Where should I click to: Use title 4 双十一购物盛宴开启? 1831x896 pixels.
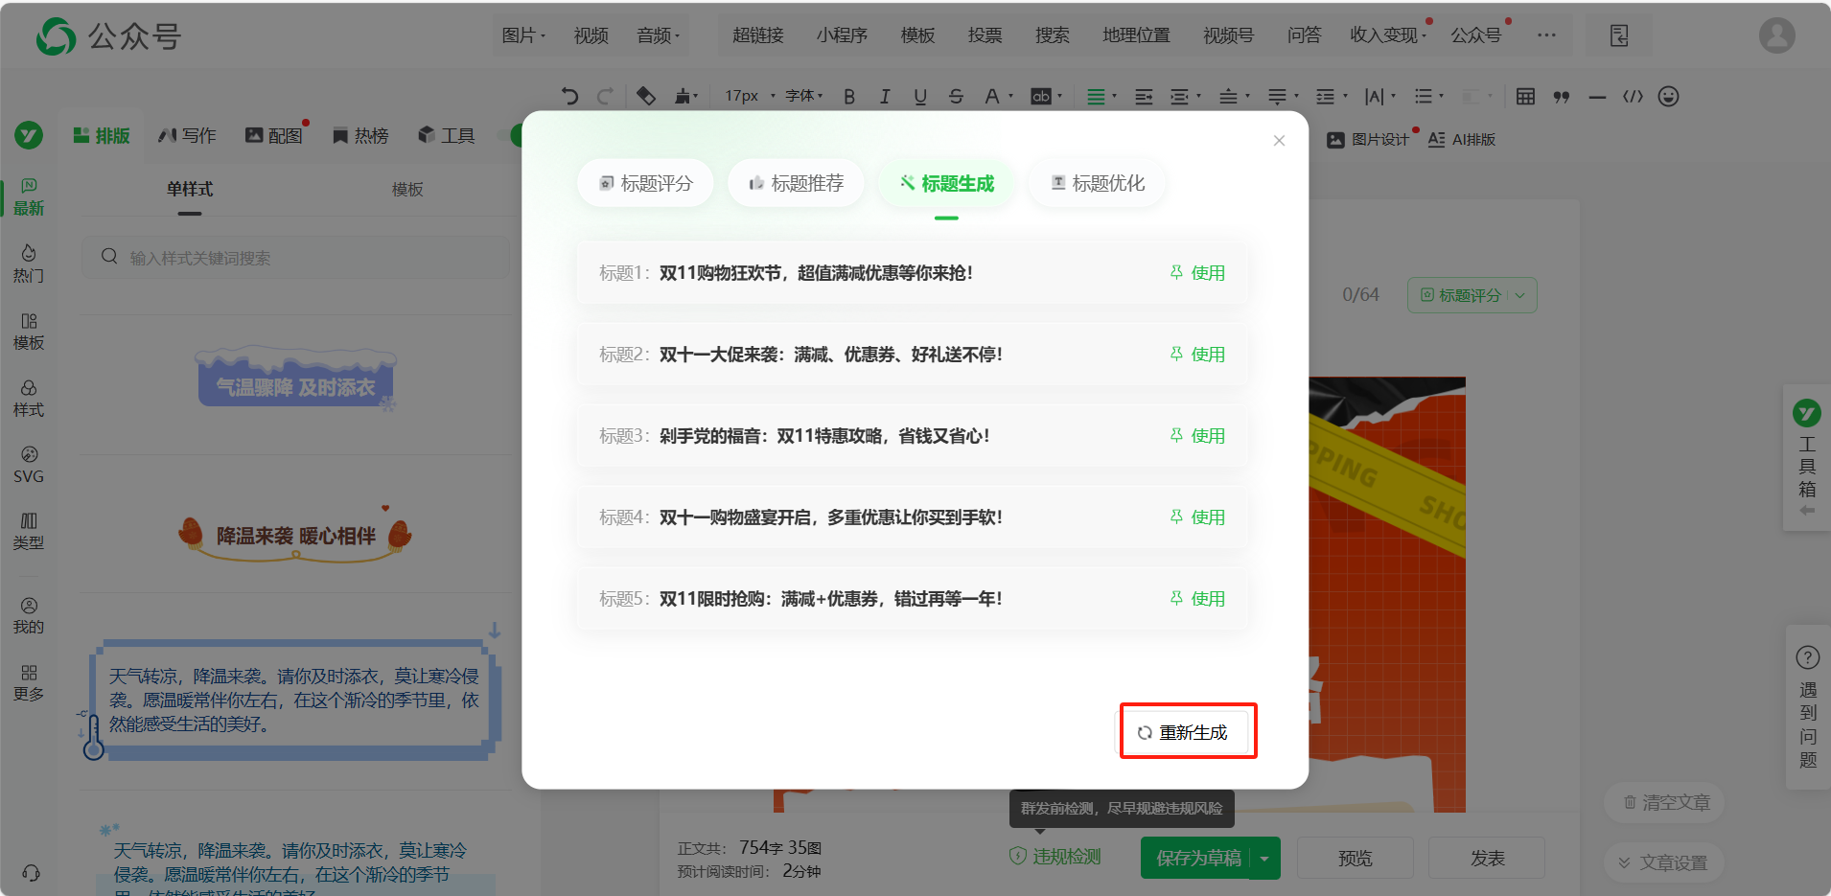[1197, 517]
